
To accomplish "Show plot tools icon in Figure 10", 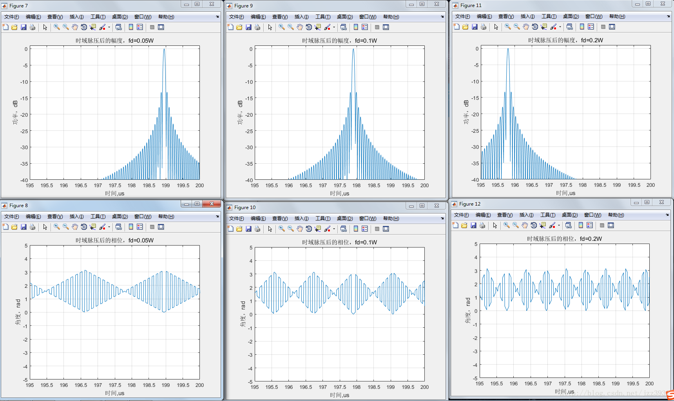I will point(386,229).
